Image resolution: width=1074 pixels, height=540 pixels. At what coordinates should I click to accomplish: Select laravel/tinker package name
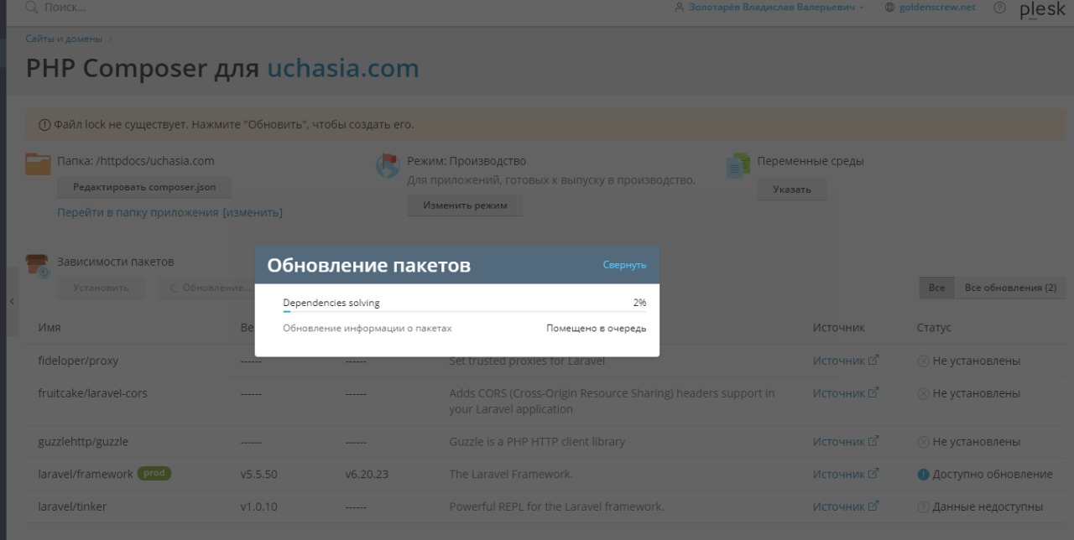72,506
